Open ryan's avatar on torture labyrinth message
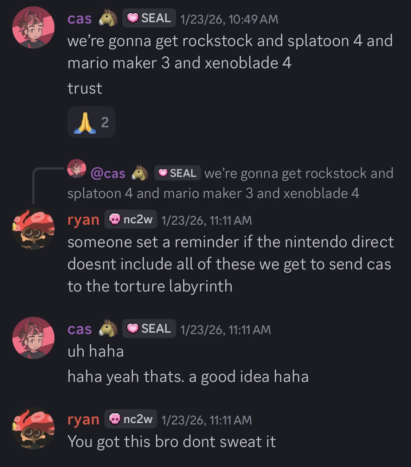 click(33, 229)
